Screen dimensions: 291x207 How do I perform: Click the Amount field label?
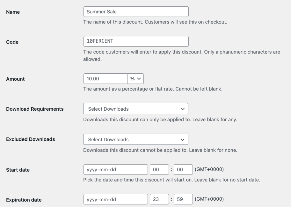15,79
